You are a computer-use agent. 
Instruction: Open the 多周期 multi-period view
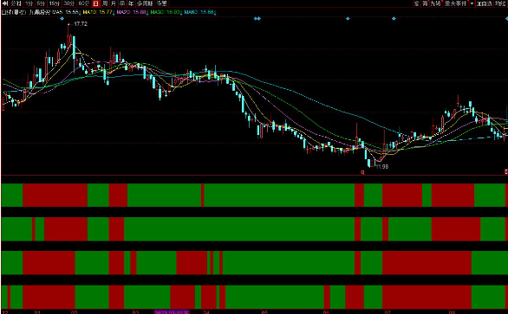click(145, 3)
